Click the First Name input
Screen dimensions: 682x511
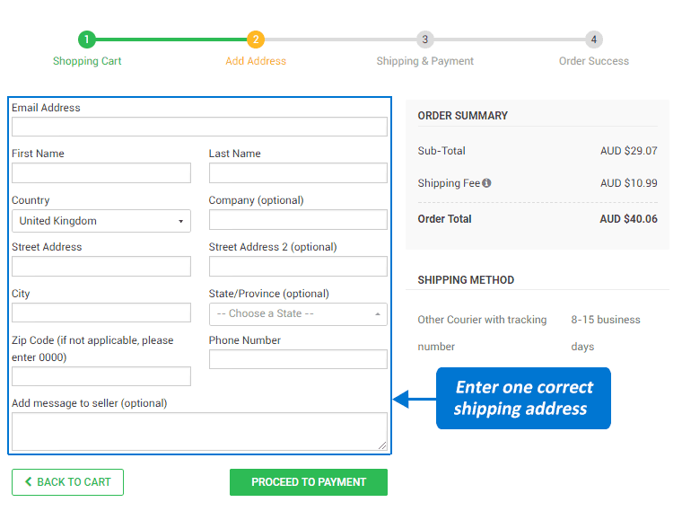[x=101, y=173]
